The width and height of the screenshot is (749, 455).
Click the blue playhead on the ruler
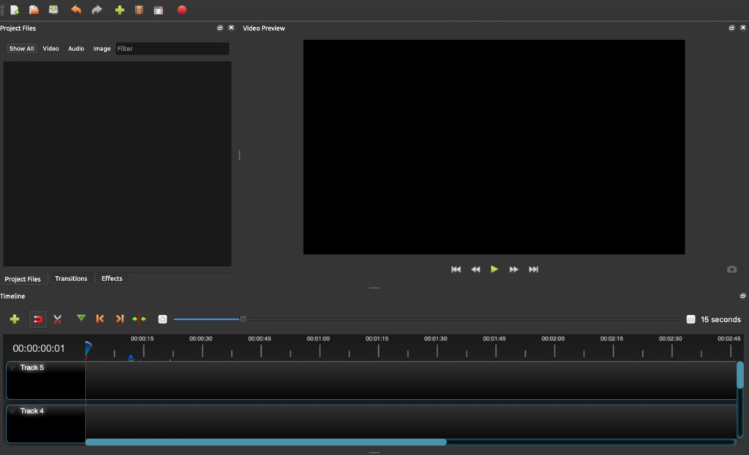click(x=88, y=348)
